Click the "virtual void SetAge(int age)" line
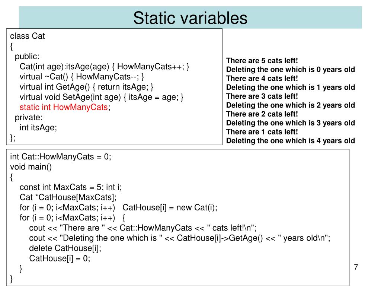The width and height of the screenshot is (381, 286). click(102, 97)
